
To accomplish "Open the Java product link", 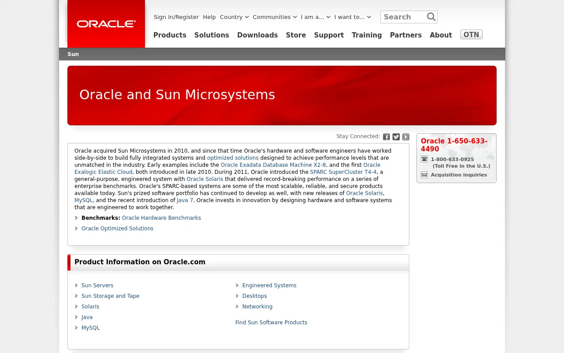I will (87, 317).
